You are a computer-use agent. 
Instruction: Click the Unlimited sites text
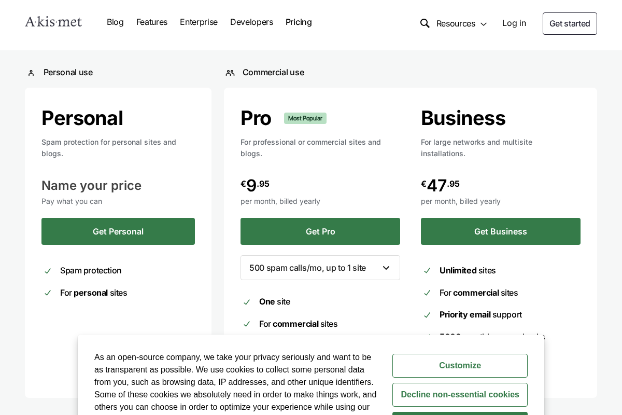(x=468, y=270)
